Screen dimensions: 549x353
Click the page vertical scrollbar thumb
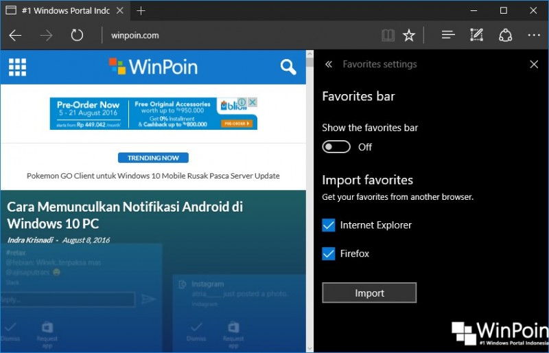(309, 62)
